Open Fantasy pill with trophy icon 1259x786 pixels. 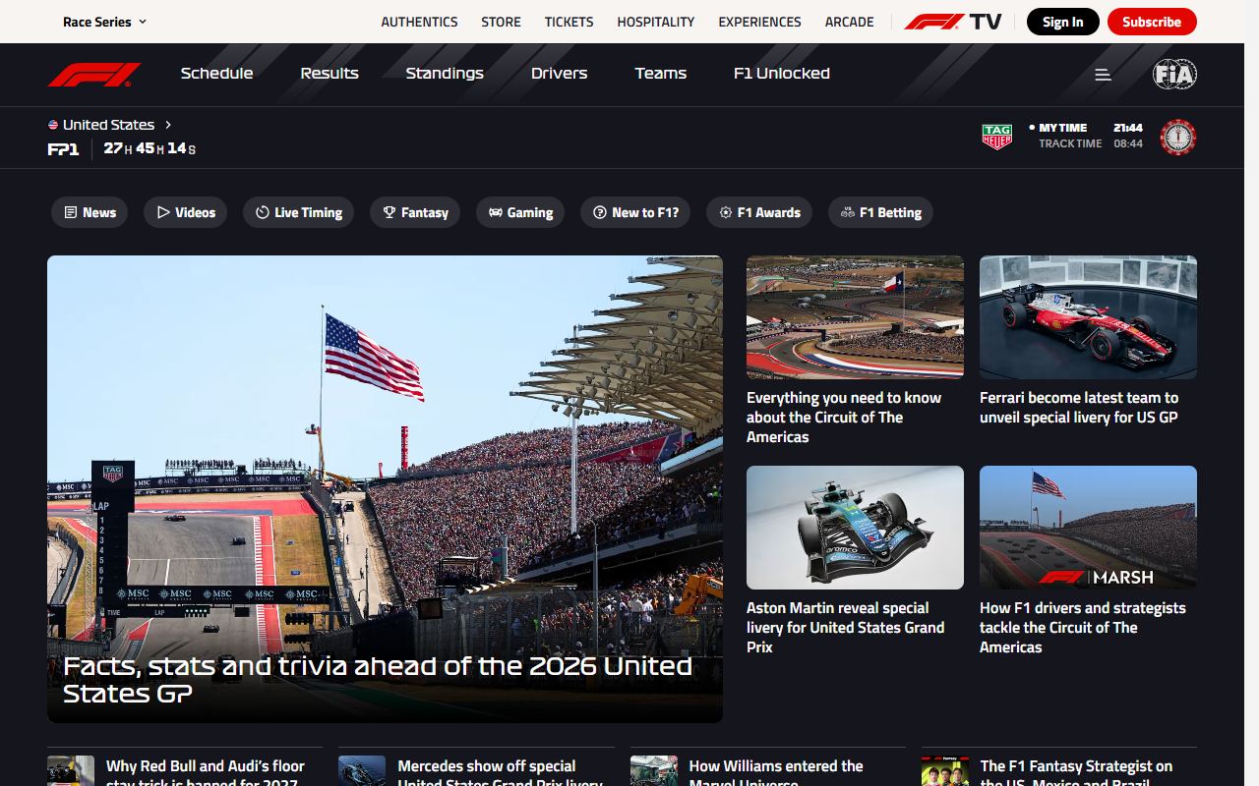pyautogui.click(x=415, y=212)
